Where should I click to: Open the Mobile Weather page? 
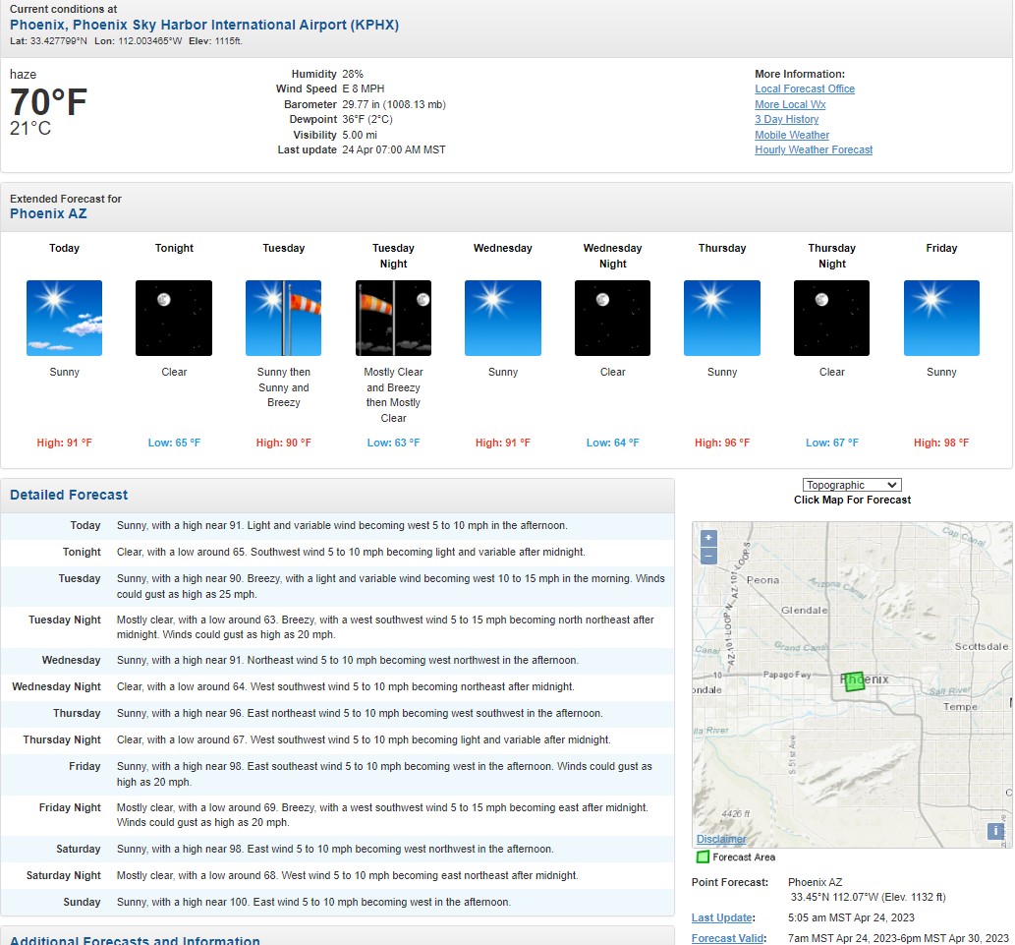pos(792,135)
